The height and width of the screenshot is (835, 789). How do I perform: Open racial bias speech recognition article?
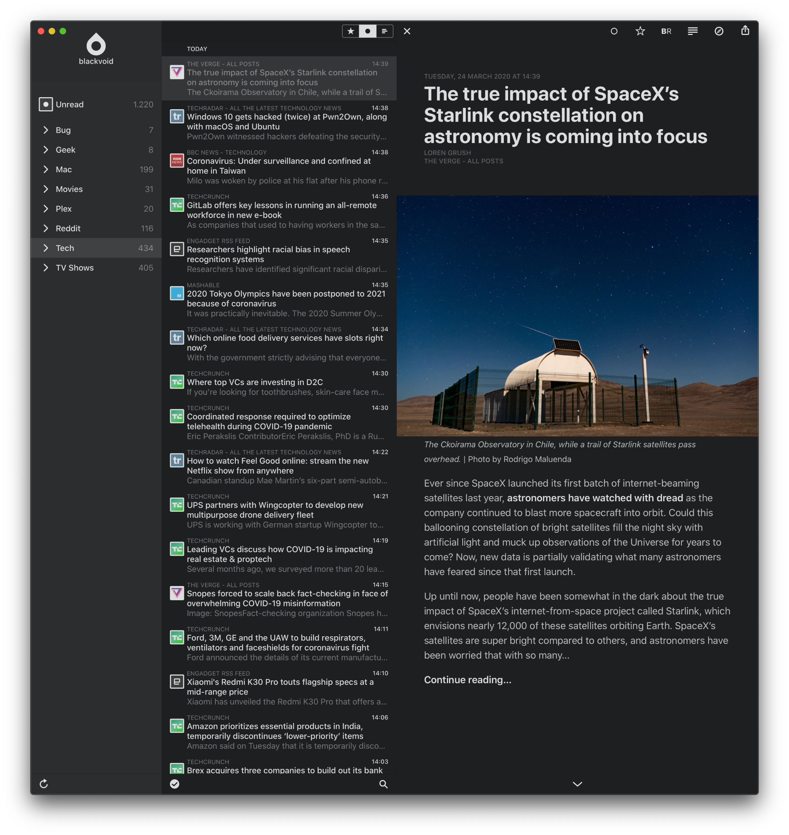coord(279,255)
